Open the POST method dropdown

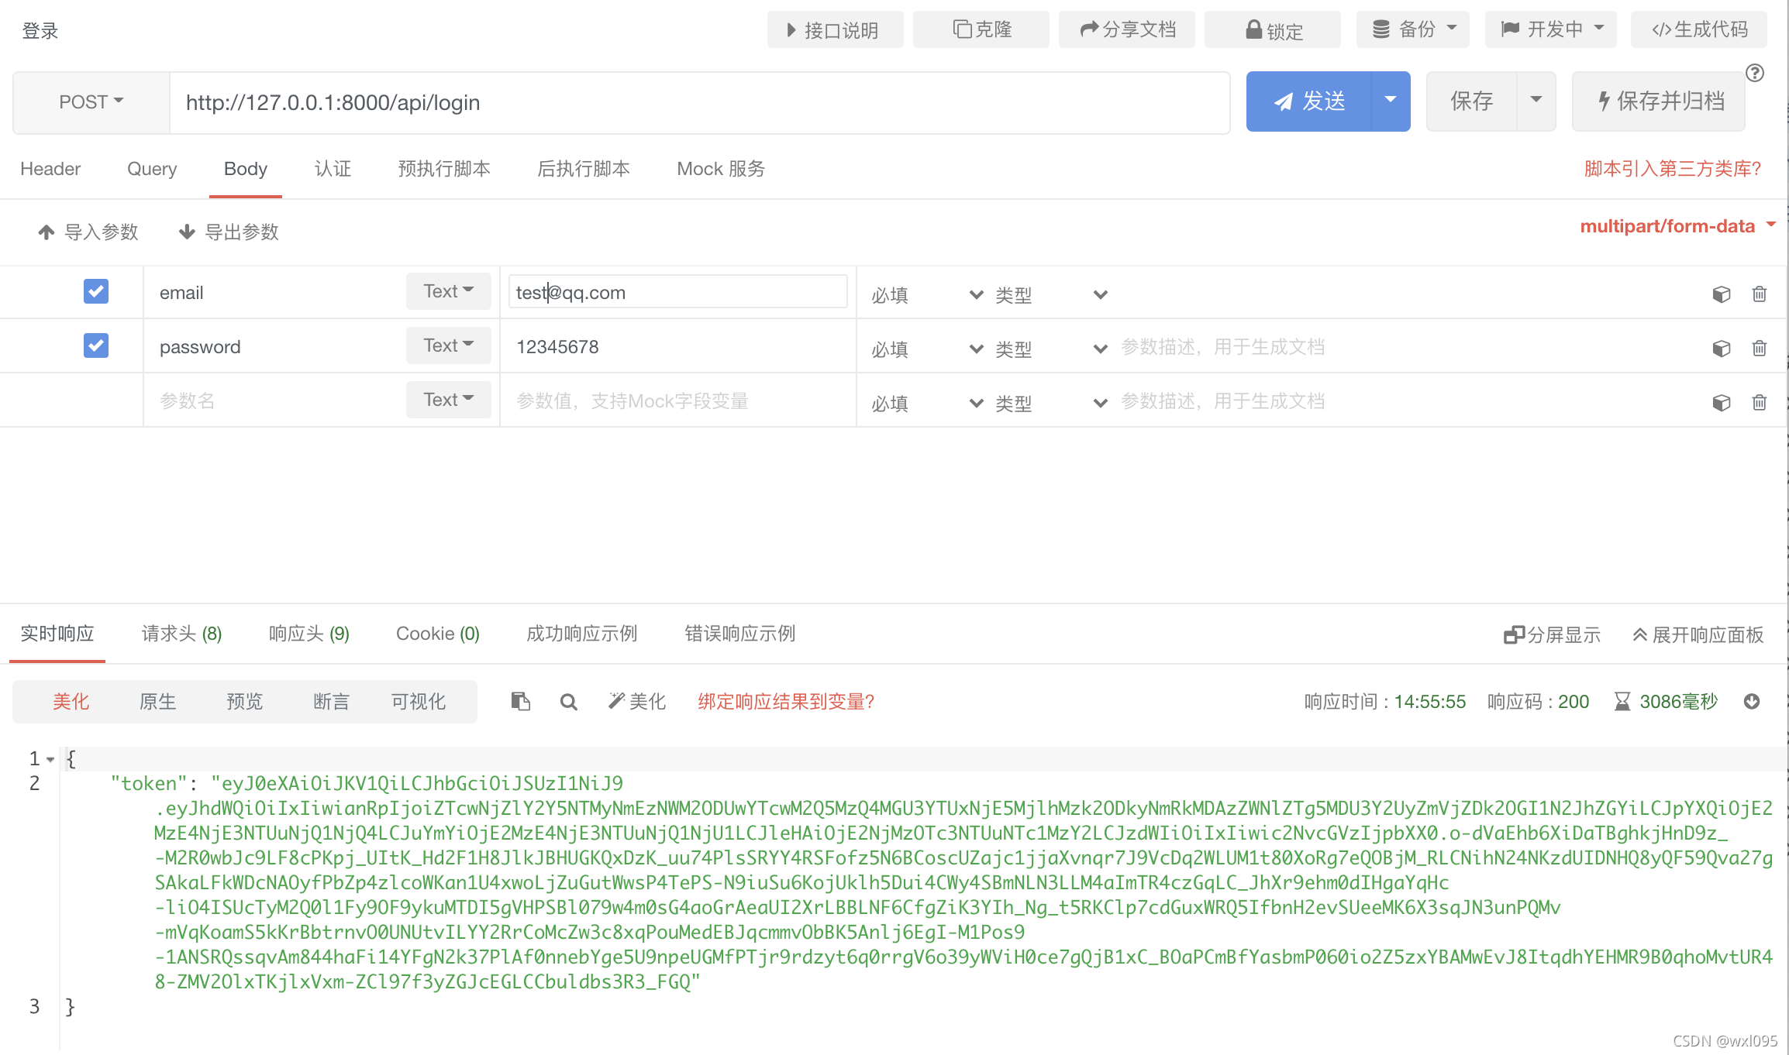pyautogui.click(x=91, y=102)
